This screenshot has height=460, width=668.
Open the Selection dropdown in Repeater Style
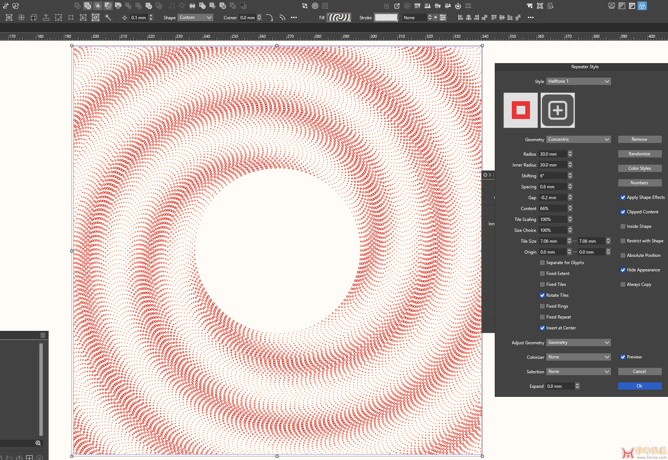tap(579, 371)
